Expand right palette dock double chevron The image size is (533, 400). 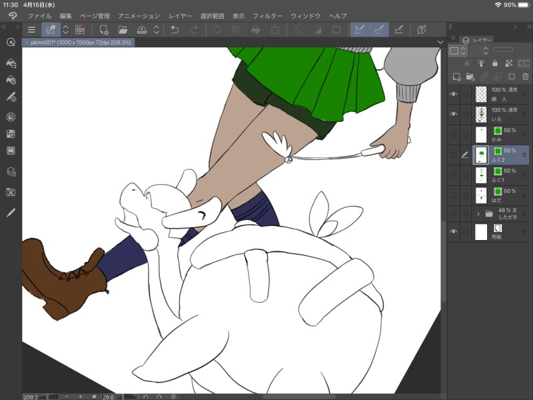coord(529,27)
